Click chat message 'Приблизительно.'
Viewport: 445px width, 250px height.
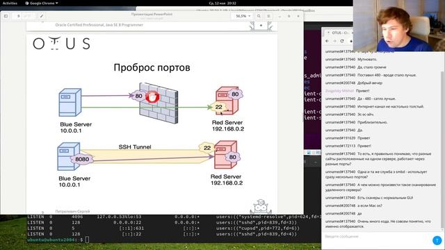click(x=373, y=122)
